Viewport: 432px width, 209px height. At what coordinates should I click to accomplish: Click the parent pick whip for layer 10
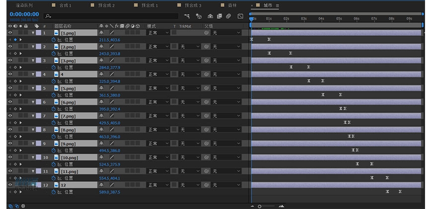click(206, 157)
